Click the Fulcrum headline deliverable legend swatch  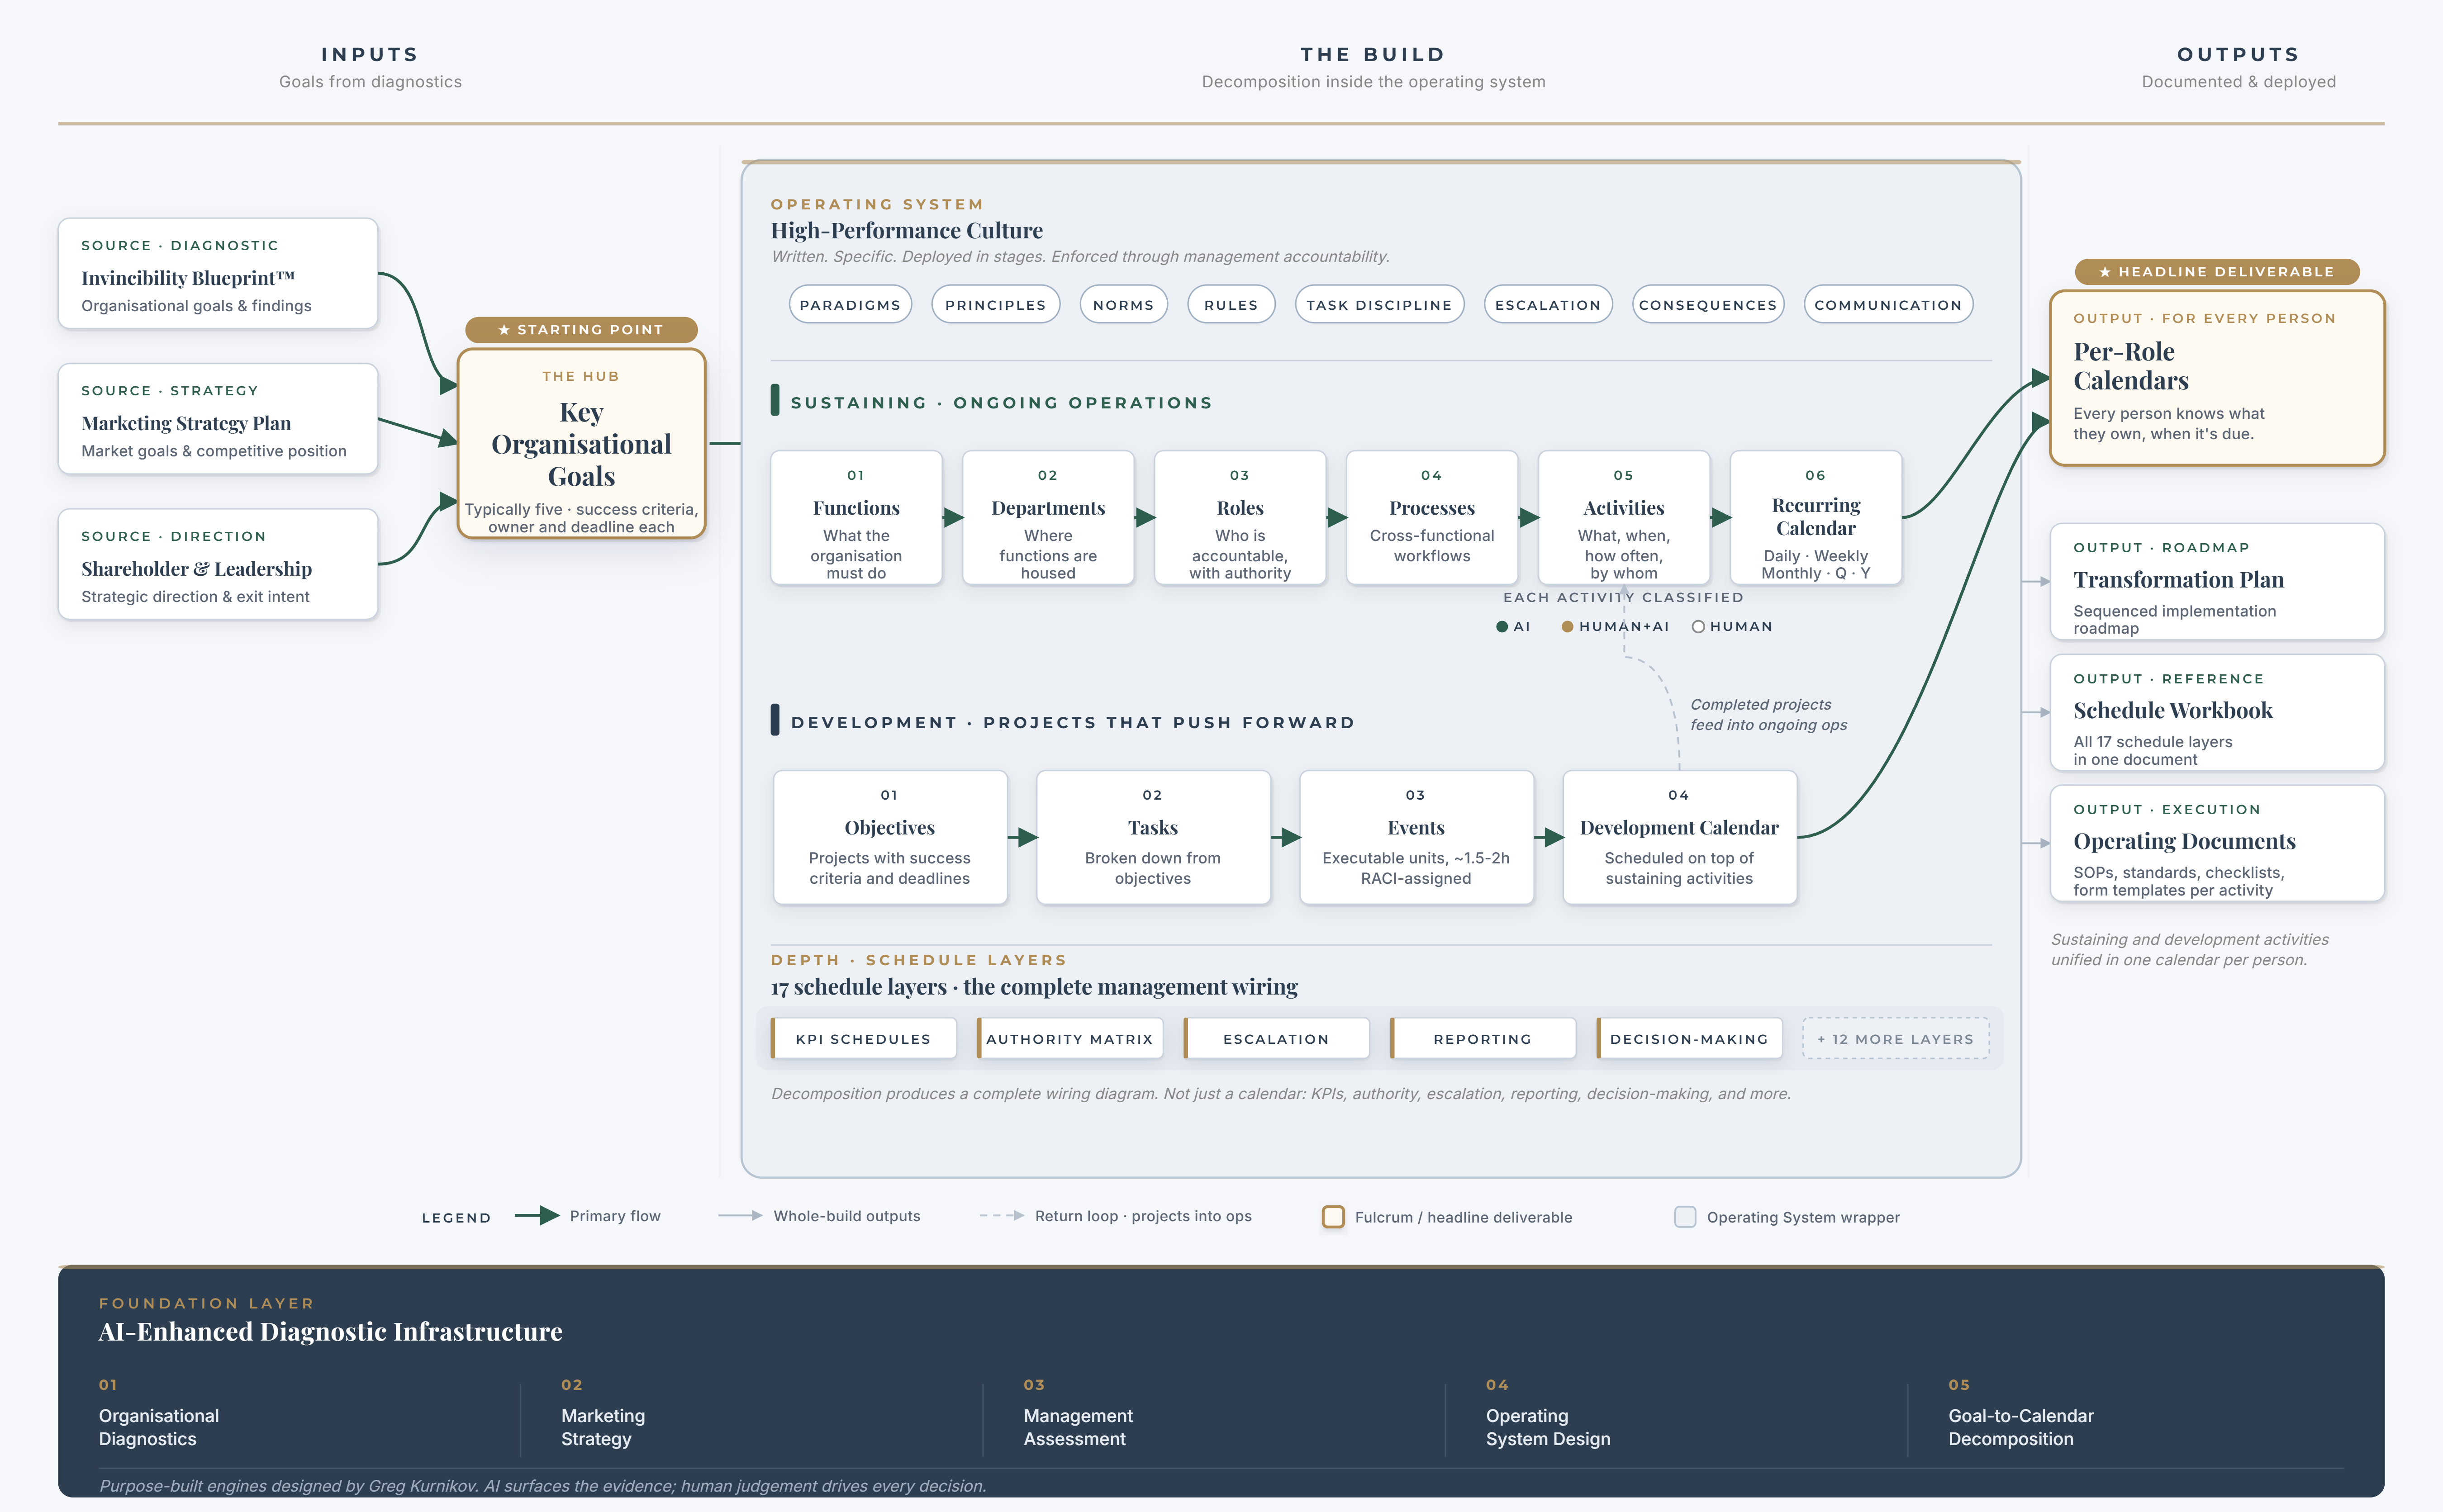(x=1333, y=1217)
